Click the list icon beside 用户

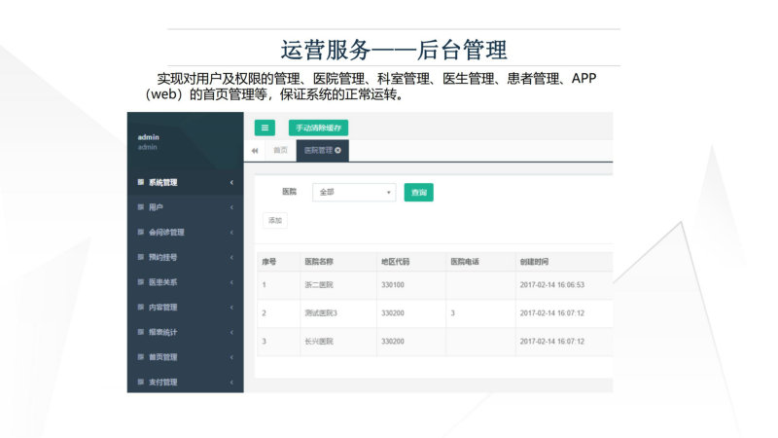click(141, 207)
